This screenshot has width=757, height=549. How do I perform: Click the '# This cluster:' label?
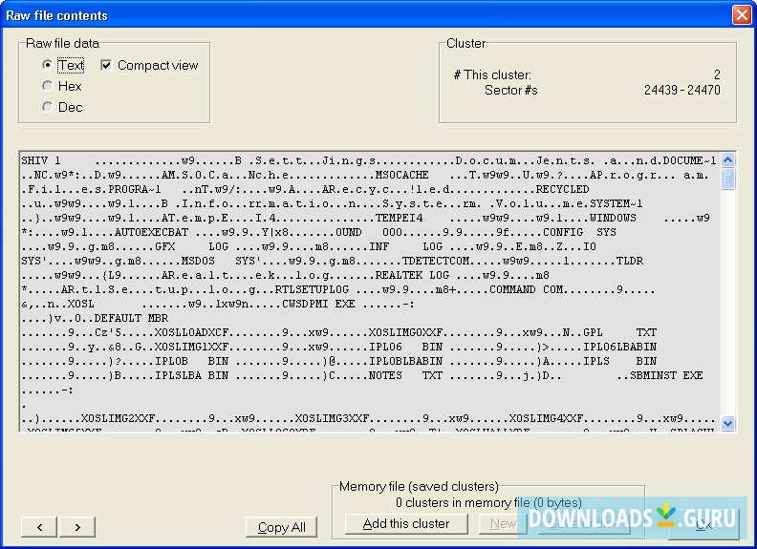pos(492,74)
